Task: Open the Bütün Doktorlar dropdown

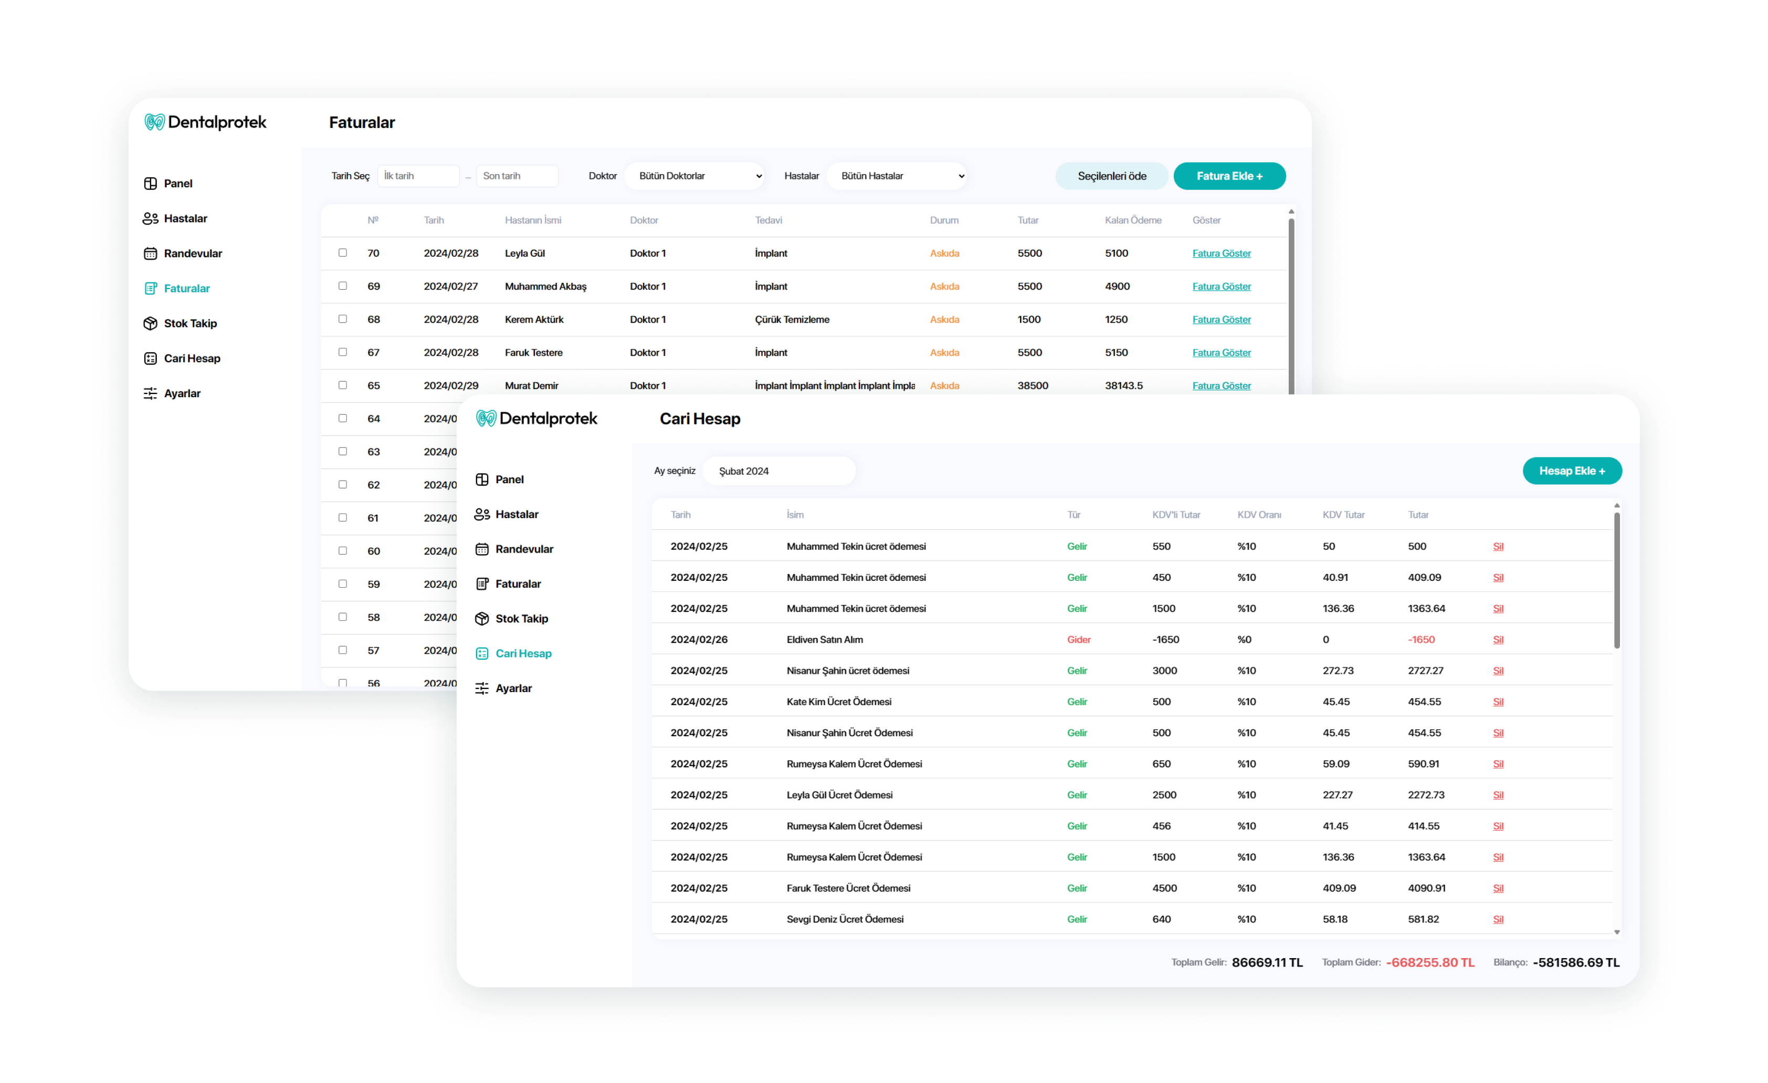Action: pos(694,176)
